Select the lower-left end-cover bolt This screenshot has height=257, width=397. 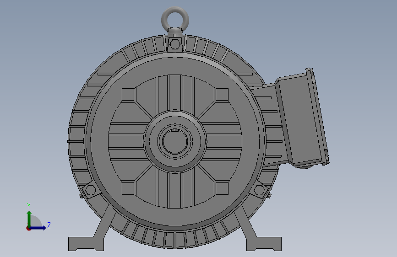pos(91,190)
